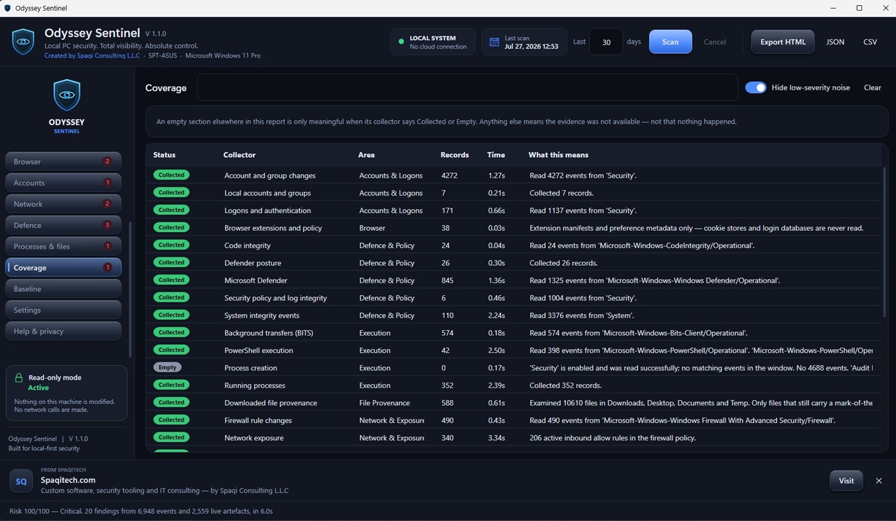Screen dimensions: 896x521
Task: Click the Odyssey shield logo in sidebar
Action: 67,95
